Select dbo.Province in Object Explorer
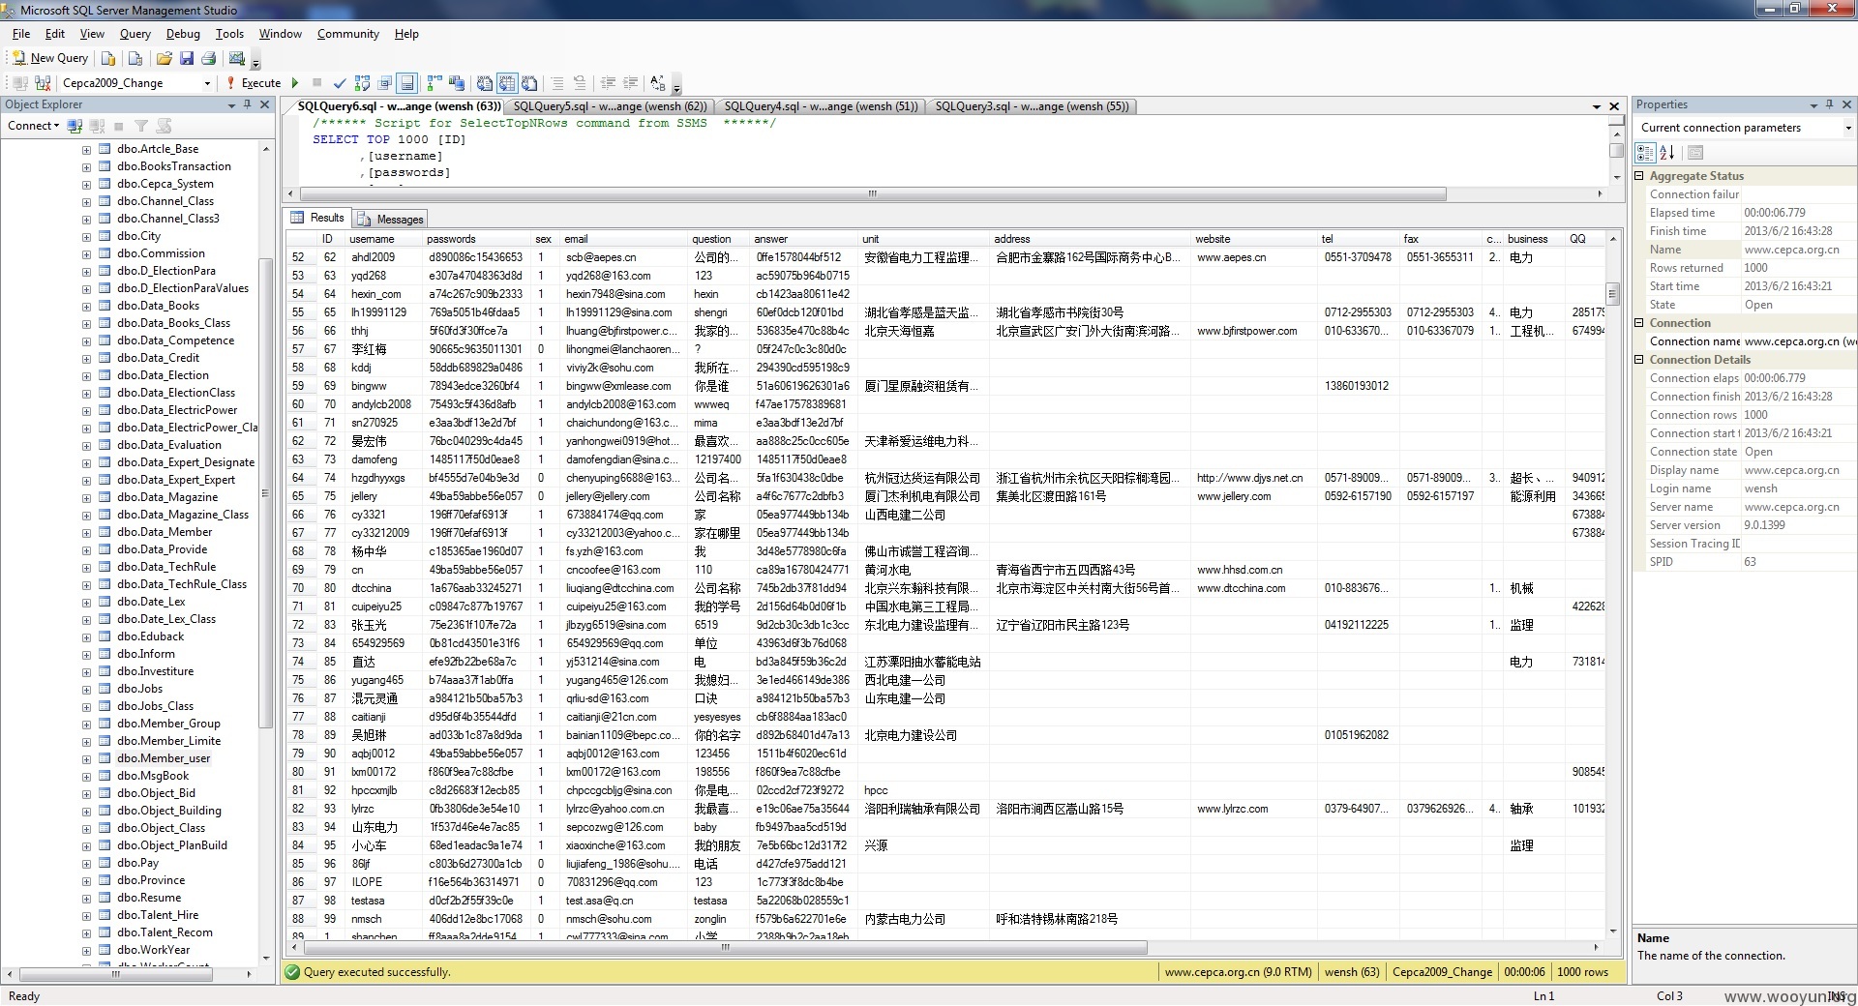Screen dimensions: 1858x1006 point(151,880)
